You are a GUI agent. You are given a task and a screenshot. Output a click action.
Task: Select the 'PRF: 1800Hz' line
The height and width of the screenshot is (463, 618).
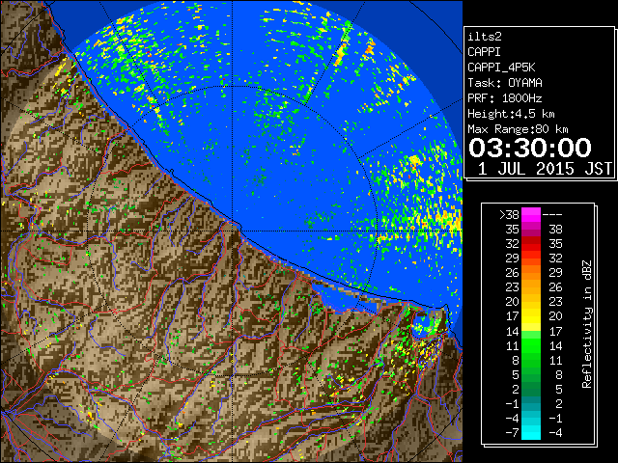pos(504,98)
